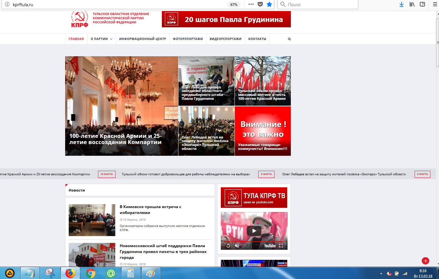The height and width of the screenshot is (279, 439).
Task: Show hidden system tray icons
Action: [381, 273]
